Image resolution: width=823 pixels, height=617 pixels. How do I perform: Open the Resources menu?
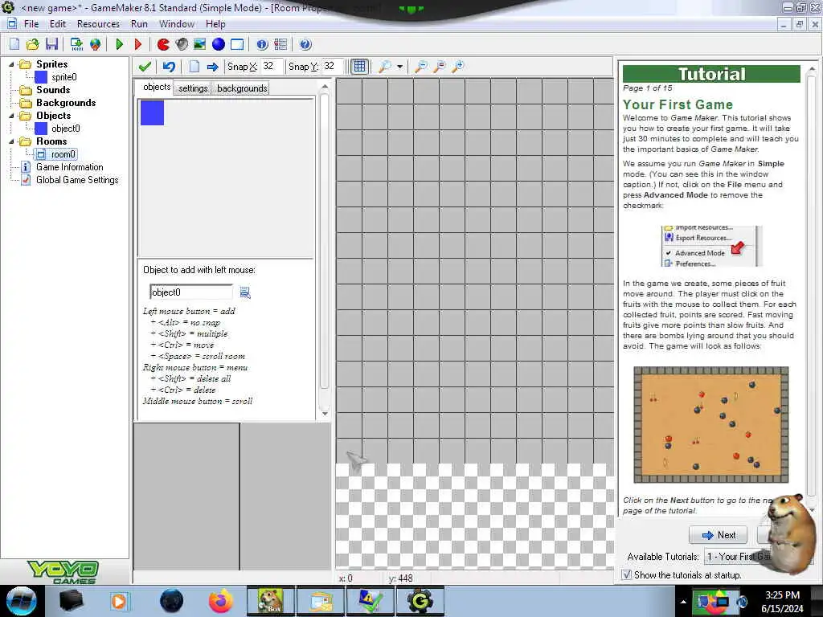[98, 24]
